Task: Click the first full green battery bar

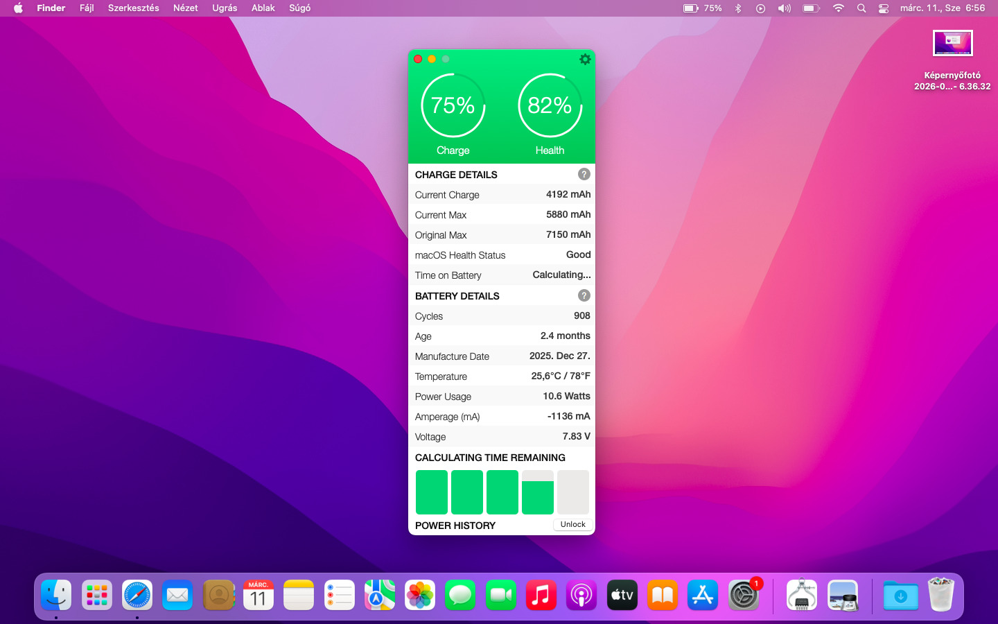Action: coord(432,492)
